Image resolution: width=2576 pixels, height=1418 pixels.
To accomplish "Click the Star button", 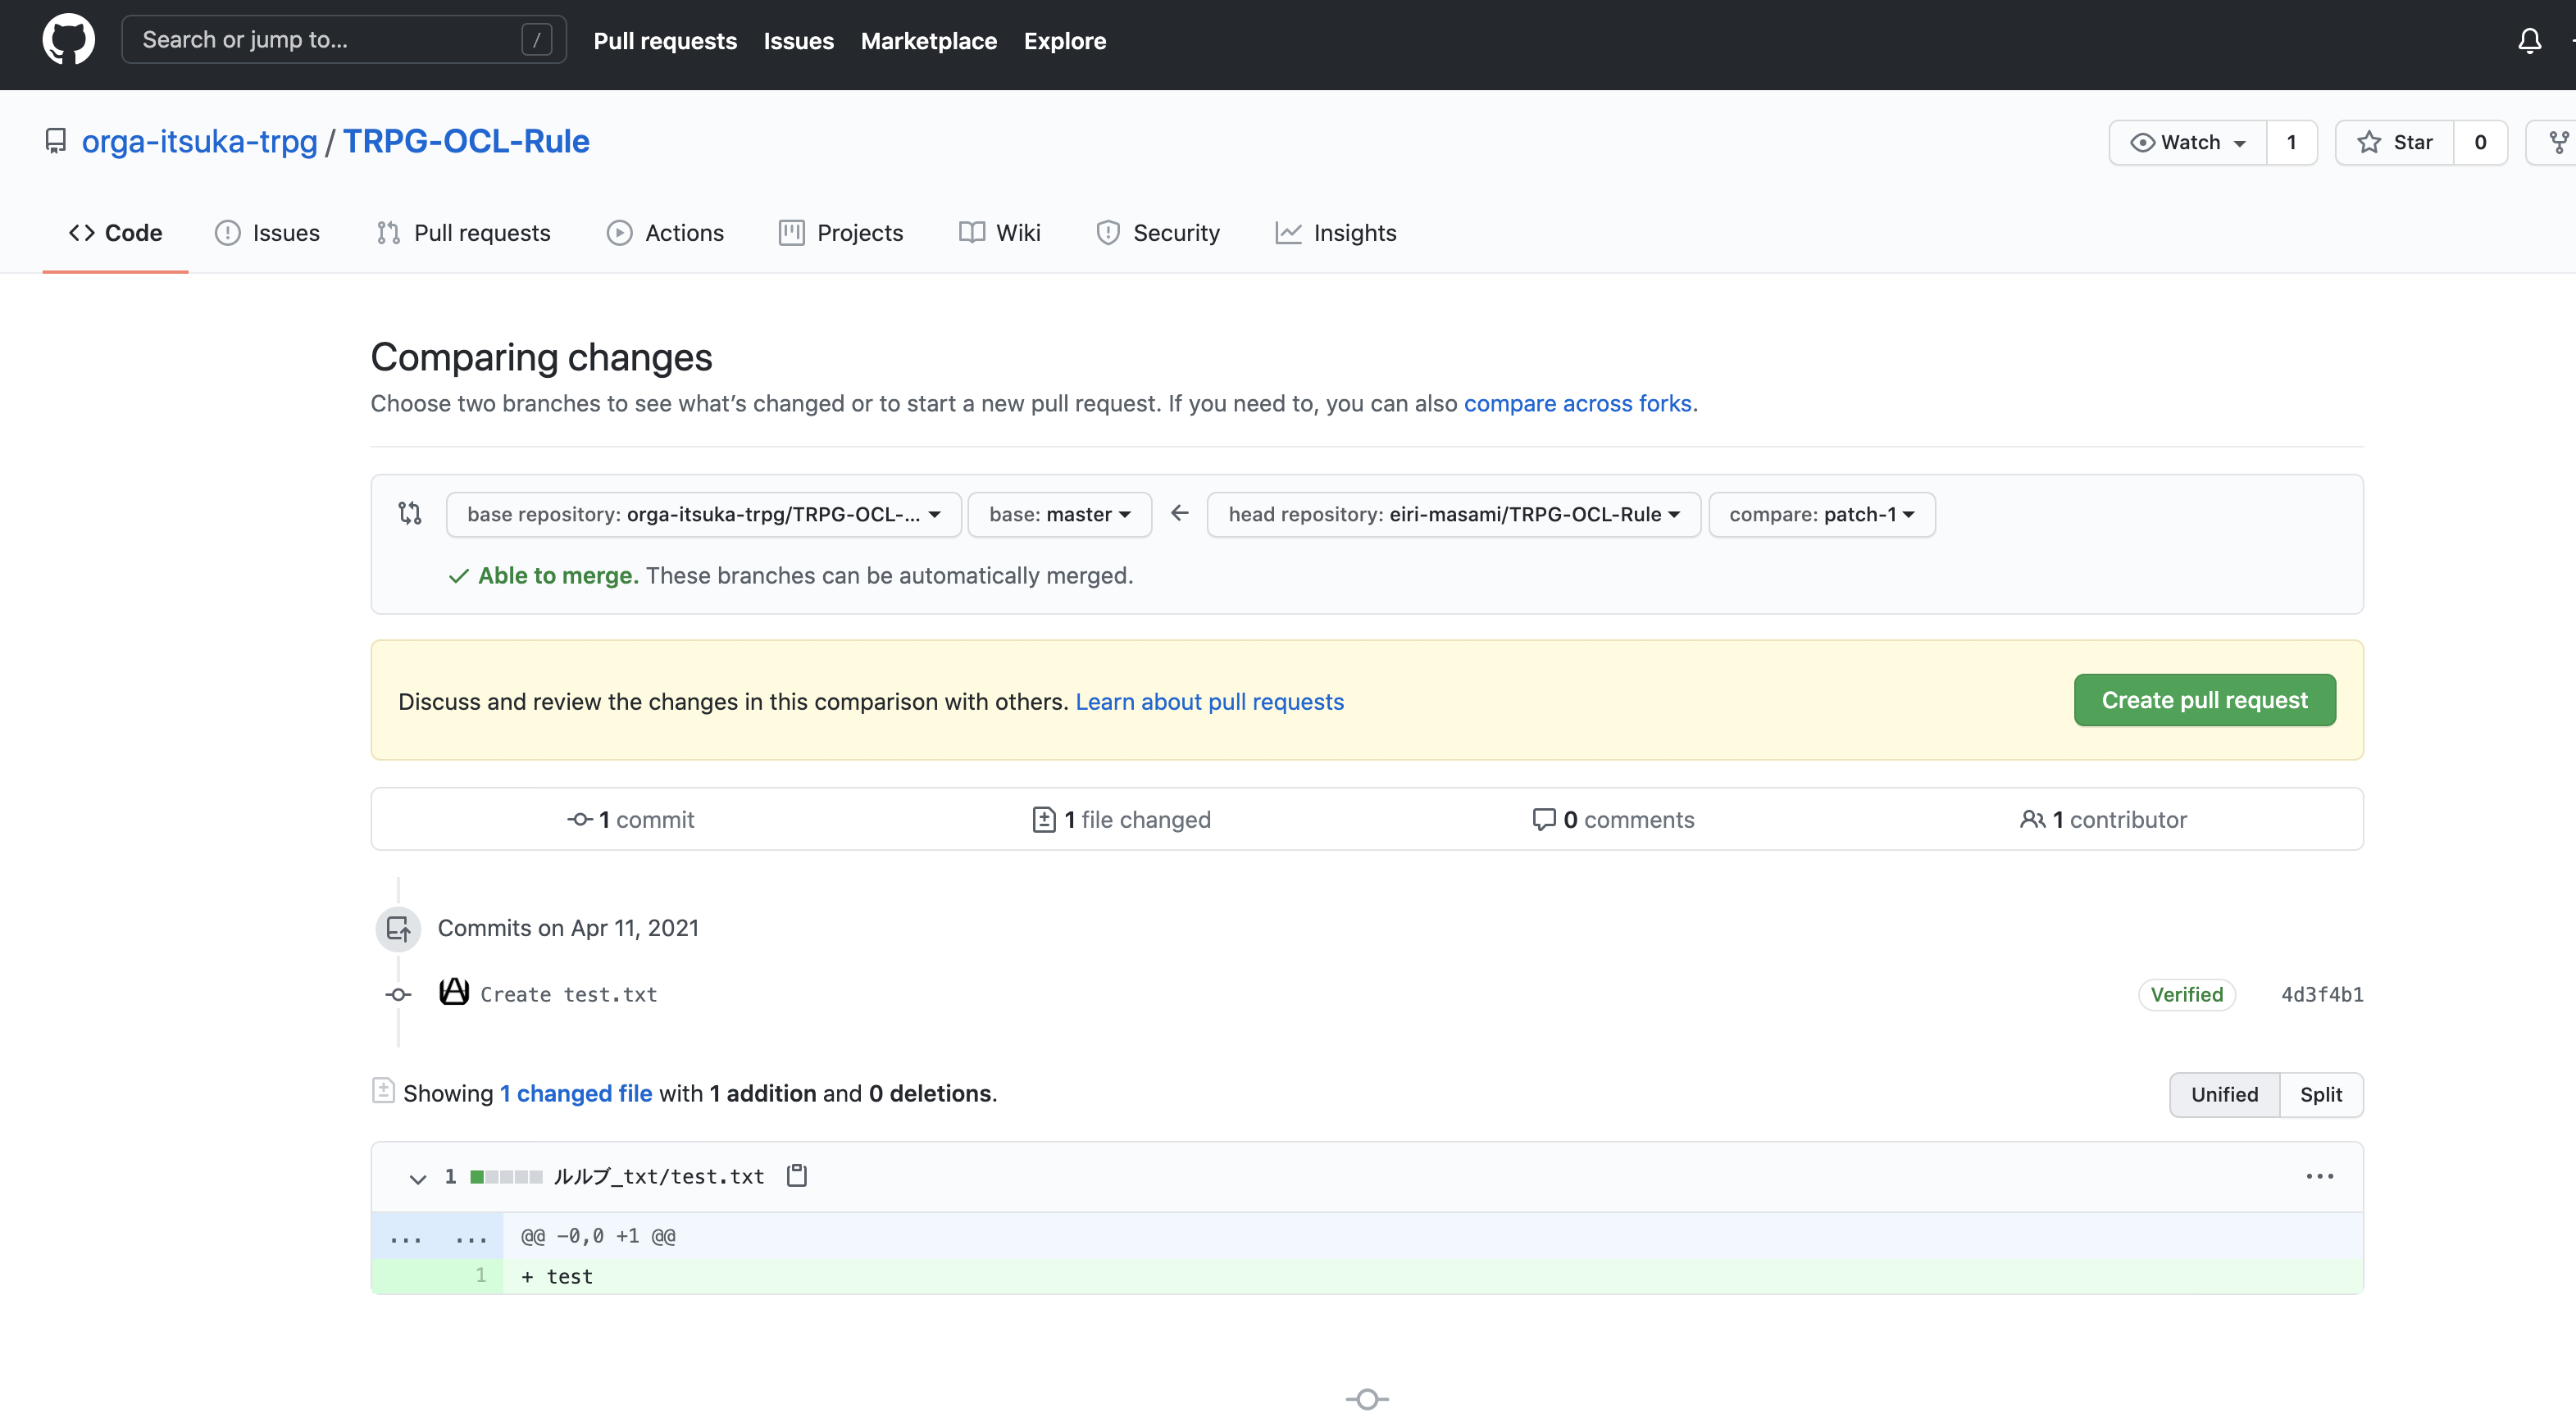I will [2394, 142].
